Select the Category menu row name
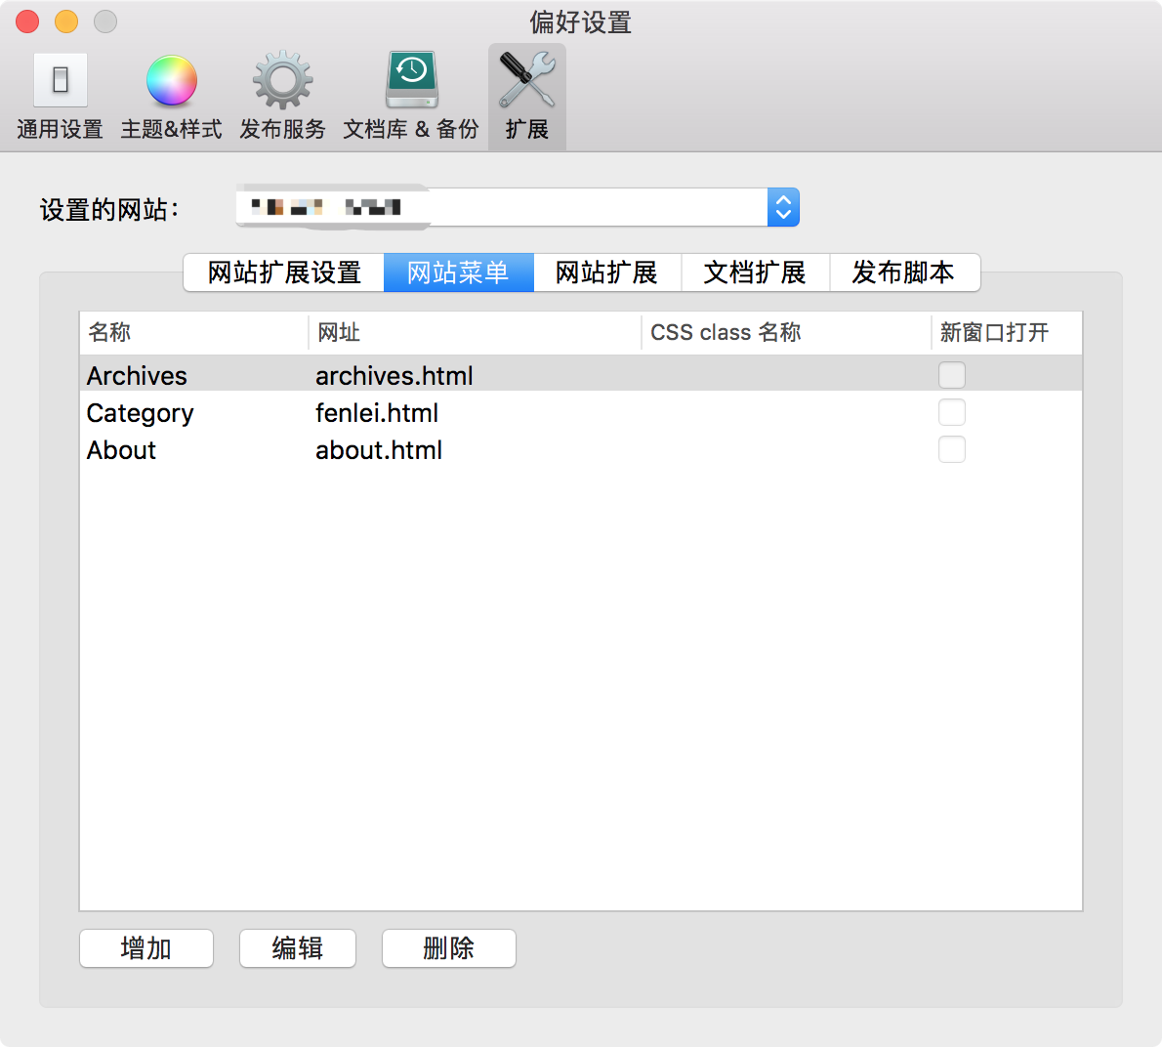This screenshot has height=1047, width=1162. tap(140, 413)
